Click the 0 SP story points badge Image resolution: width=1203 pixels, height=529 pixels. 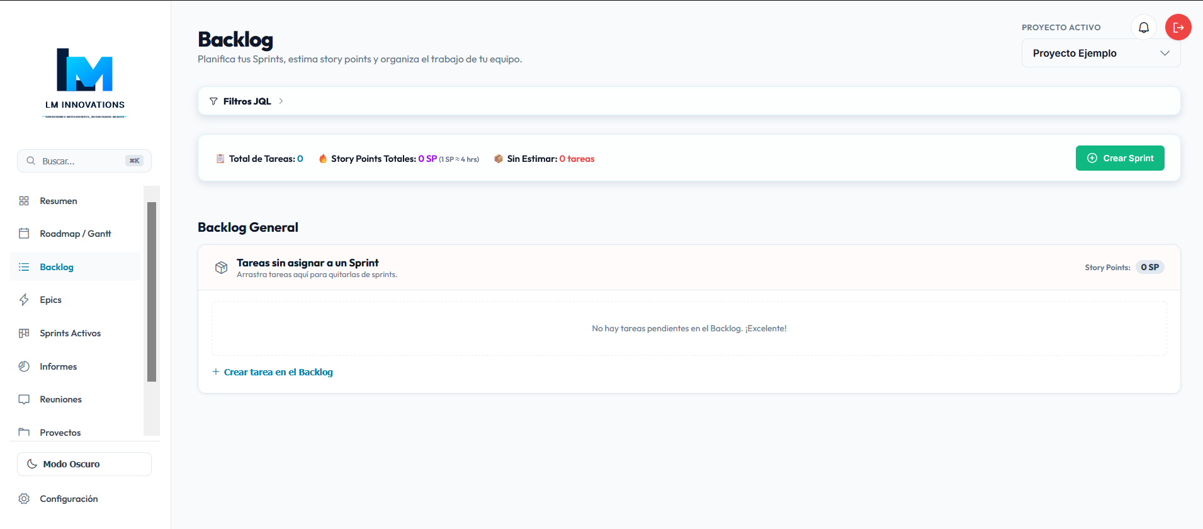[1149, 267]
